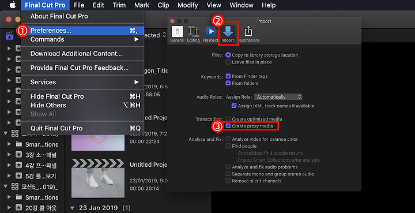The width and height of the screenshot is (415, 213).
Task: Open Services submenu
Action: click(82, 82)
